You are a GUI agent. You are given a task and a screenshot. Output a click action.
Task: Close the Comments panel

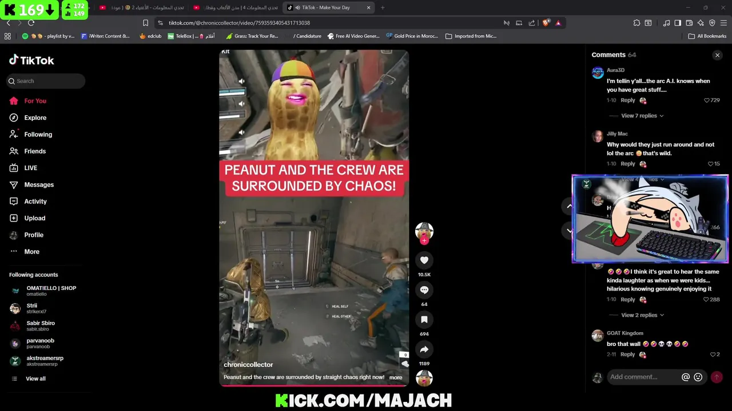(x=717, y=55)
